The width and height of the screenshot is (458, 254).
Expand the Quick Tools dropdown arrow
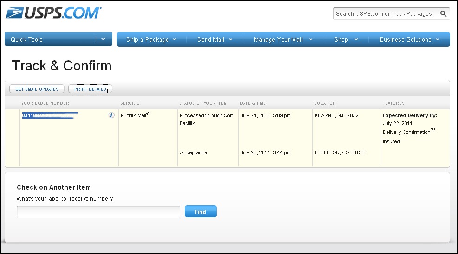103,39
